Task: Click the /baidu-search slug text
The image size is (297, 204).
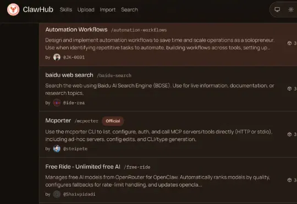Action: click(114, 76)
